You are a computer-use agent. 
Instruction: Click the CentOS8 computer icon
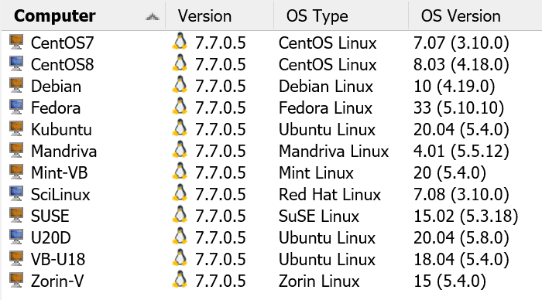pos(16,64)
